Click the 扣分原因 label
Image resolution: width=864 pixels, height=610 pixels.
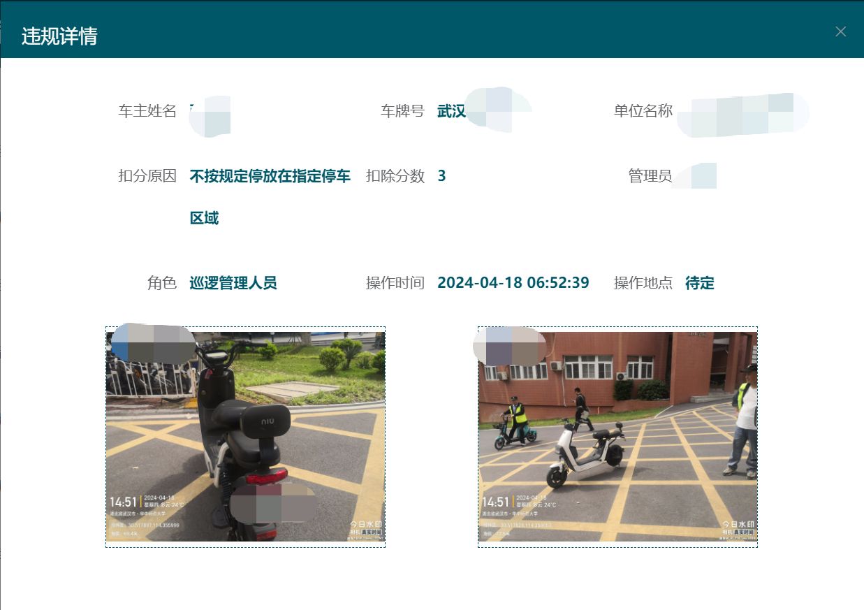click(x=147, y=176)
